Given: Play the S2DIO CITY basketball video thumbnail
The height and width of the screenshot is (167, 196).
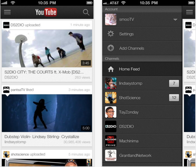Looking at the screenshot, I should pos(47,49).
